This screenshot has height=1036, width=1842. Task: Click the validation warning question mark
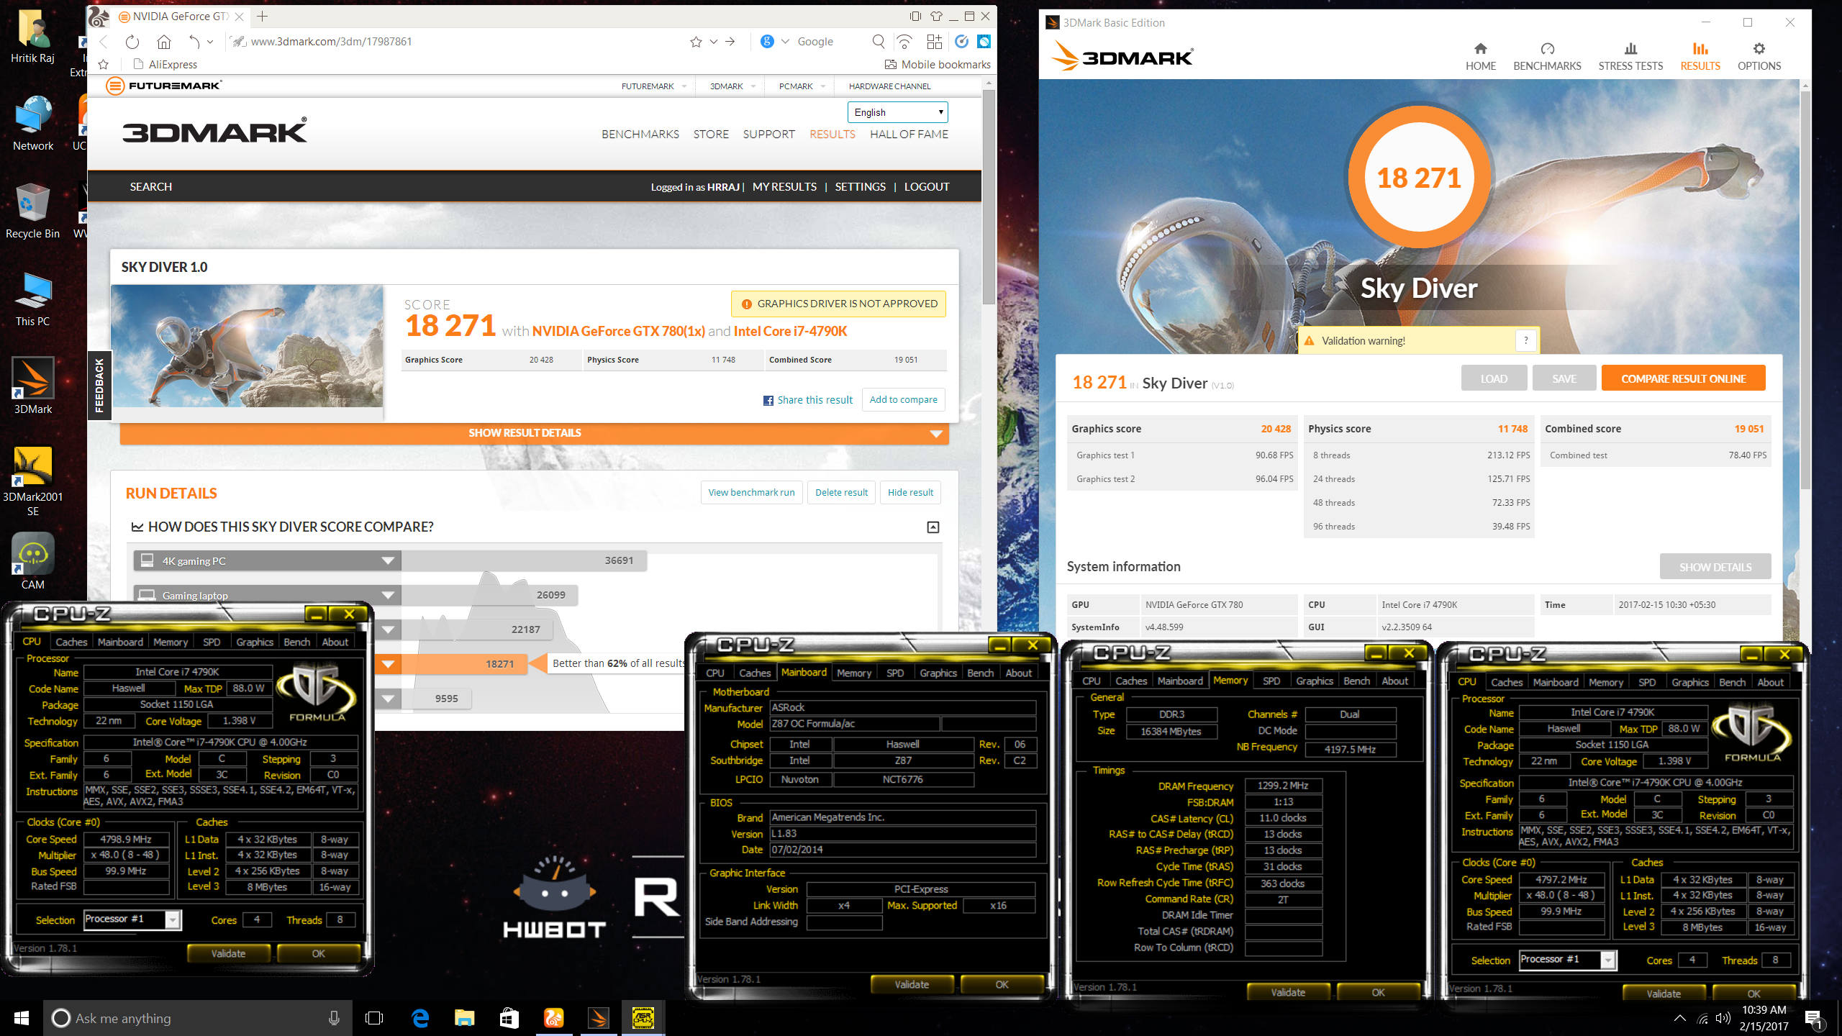tap(1525, 340)
